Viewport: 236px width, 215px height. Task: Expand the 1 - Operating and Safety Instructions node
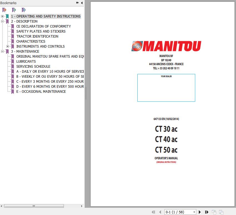(2, 16)
